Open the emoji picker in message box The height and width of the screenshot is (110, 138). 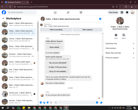[x=97, y=103]
